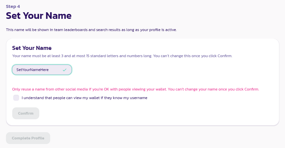Click 'Confirm' at end of grey requirement text
Image resolution: width=285 pixels, height=148 pixels.
(225, 56)
